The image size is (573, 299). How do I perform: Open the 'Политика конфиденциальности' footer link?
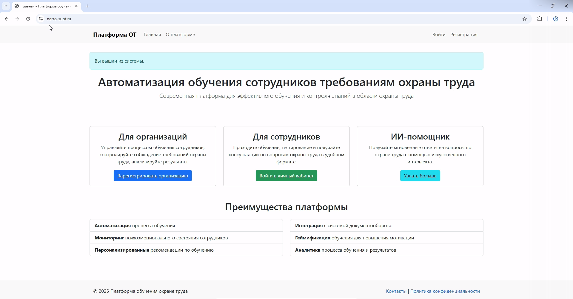pos(445,291)
